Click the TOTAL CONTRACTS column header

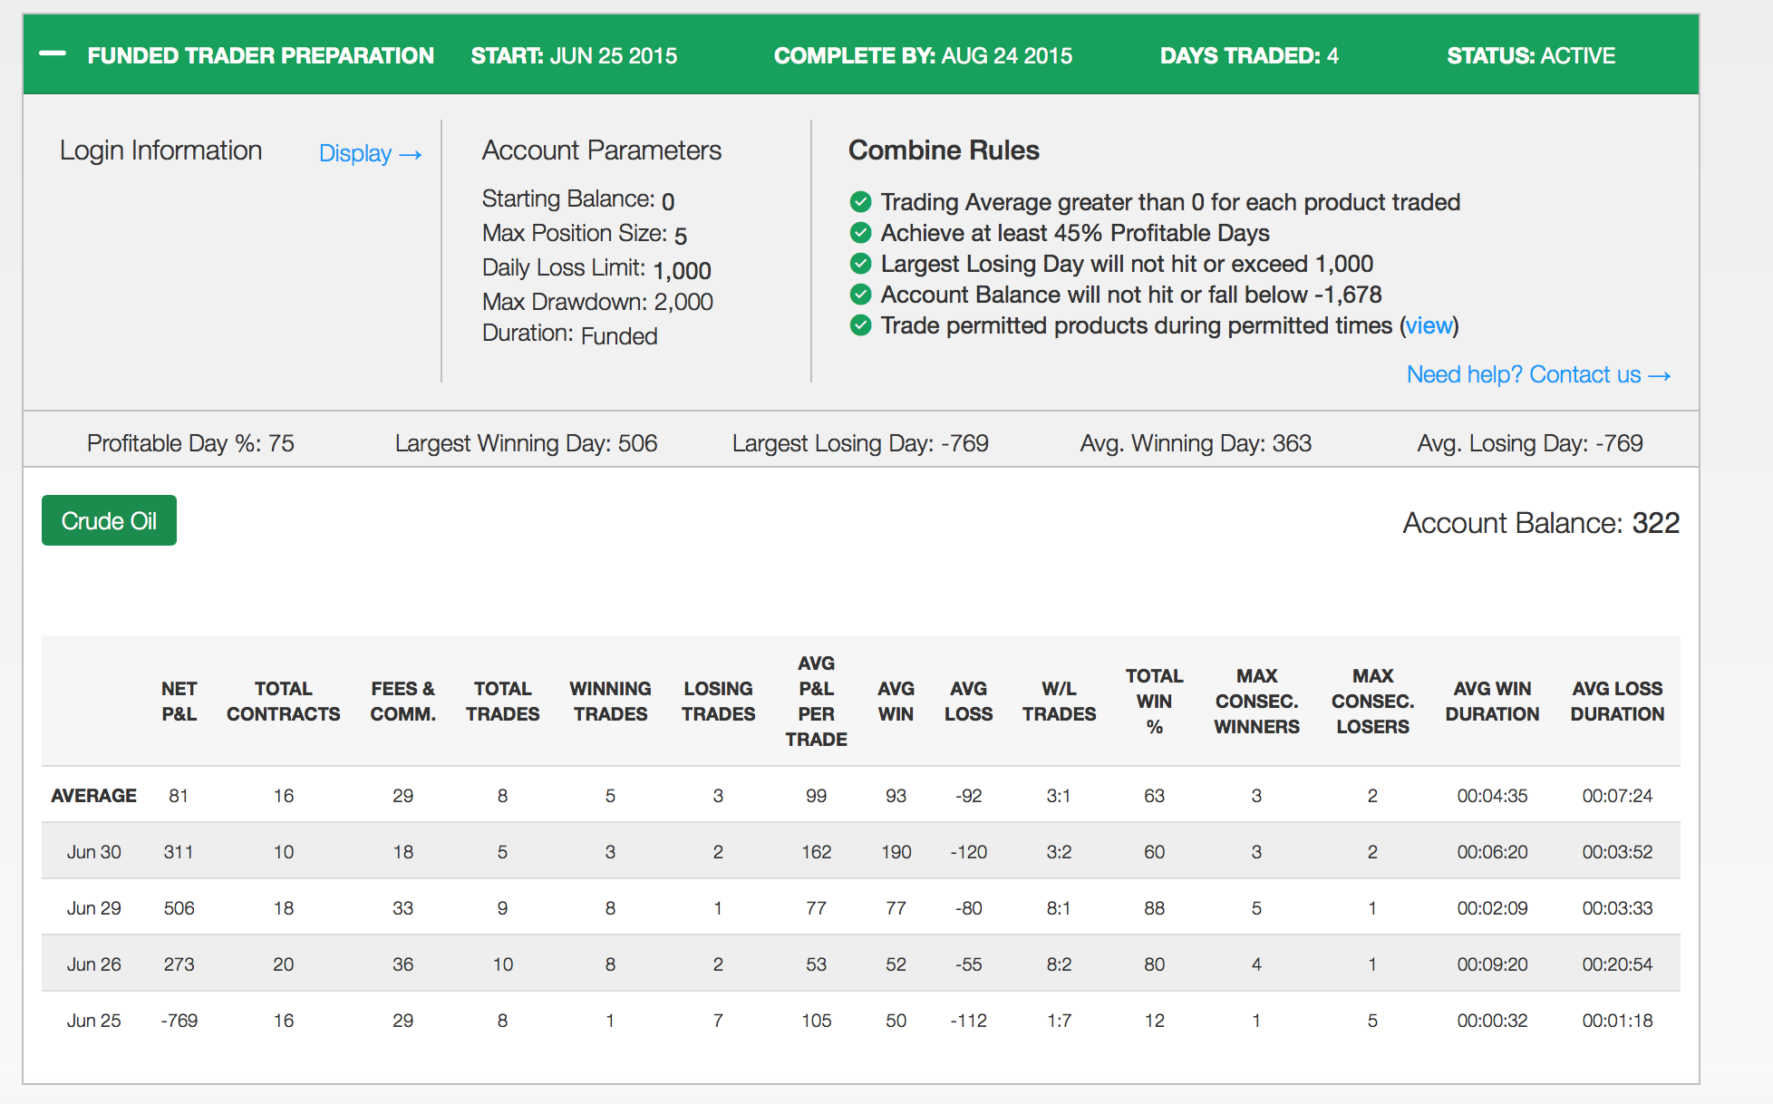(x=284, y=702)
